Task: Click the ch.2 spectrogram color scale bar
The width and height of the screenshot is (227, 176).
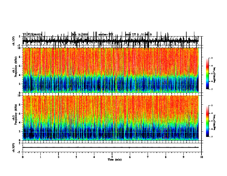Action: [207, 121]
